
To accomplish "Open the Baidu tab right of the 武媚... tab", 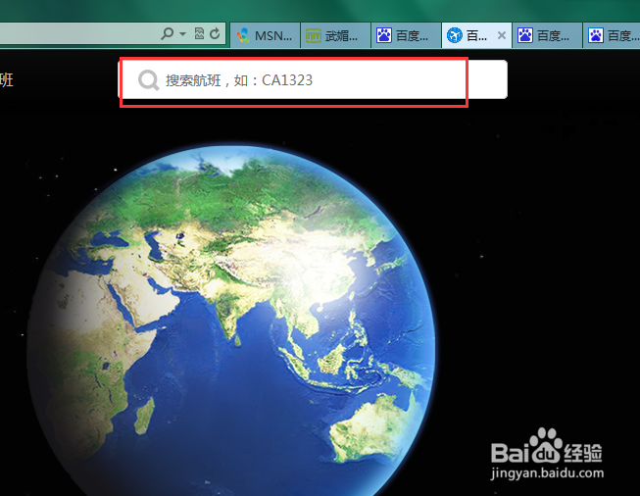I will (406, 36).
